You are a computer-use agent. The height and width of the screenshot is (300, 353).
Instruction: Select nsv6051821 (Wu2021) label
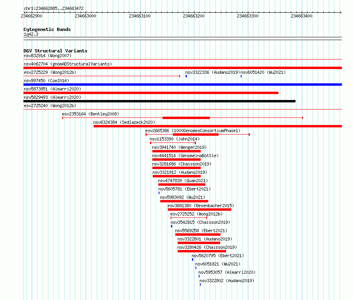coord(218,264)
